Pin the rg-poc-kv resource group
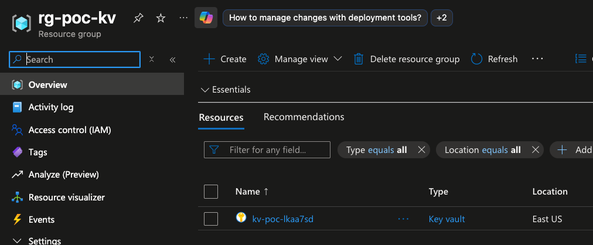593x245 pixels. [138, 18]
